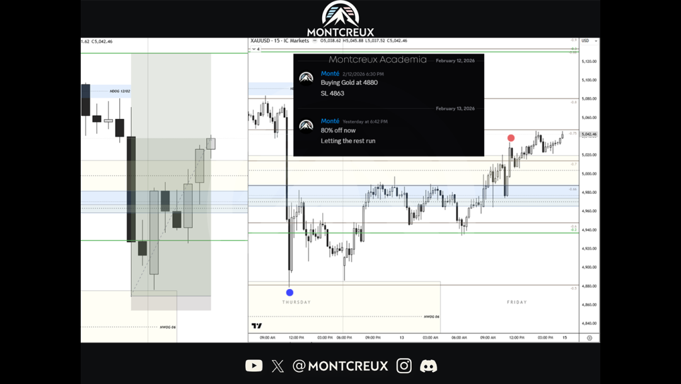This screenshot has width=681, height=384.
Task: Click Monté username in the 80% off message
Action: pos(330,121)
